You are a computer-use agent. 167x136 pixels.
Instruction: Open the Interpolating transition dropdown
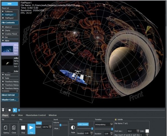pos(104,124)
